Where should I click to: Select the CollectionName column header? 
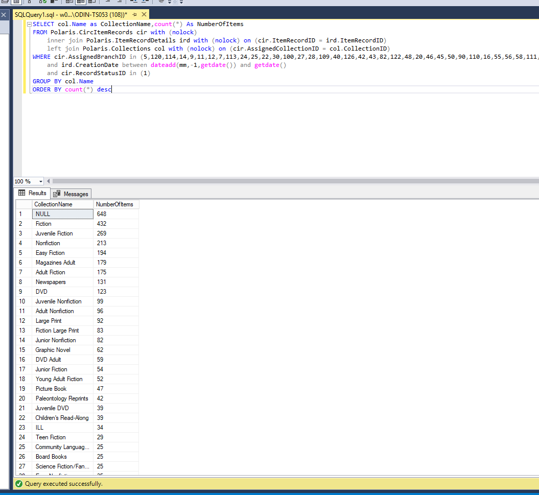[62, 204]
